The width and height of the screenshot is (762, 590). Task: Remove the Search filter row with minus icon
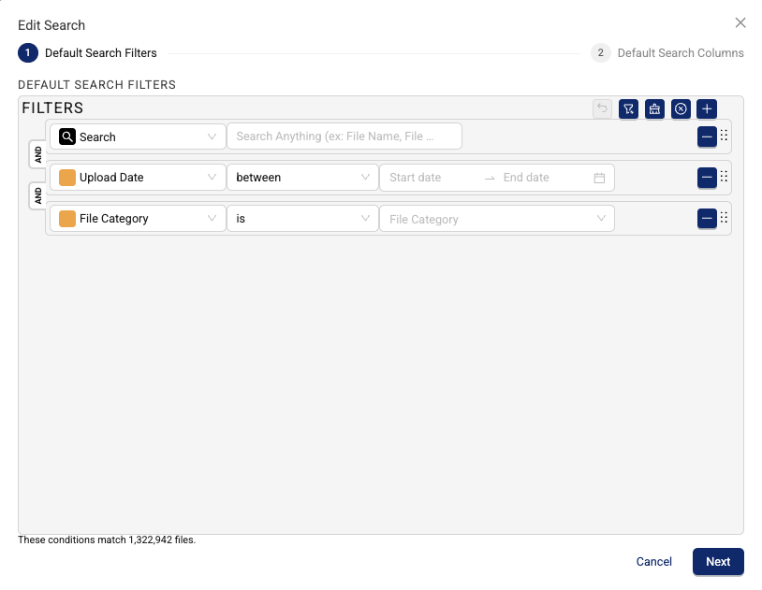coord(707,136)
